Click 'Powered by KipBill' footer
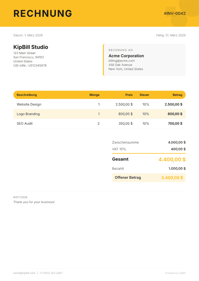The height and width of the screenshot is (281, 199). [175, 273]
